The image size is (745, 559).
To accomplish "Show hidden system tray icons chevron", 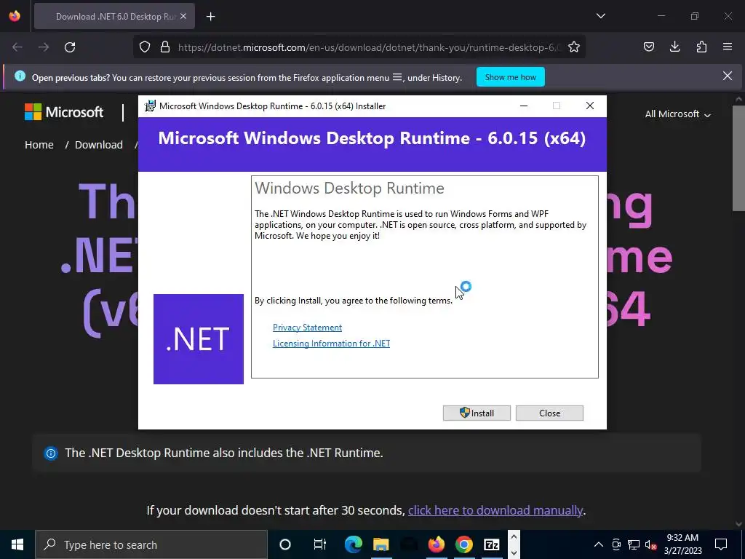I will point(599,544).
